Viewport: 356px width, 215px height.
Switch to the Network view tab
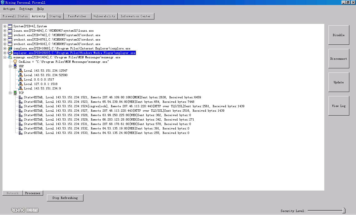(x=13, y=193)
